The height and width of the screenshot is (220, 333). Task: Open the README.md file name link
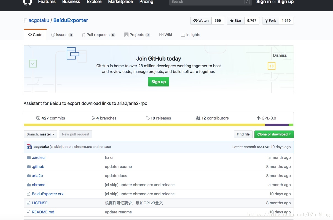[x=43, y=212]
